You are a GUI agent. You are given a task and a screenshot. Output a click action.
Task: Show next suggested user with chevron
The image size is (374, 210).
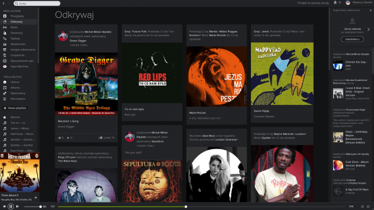coord(368,29)
